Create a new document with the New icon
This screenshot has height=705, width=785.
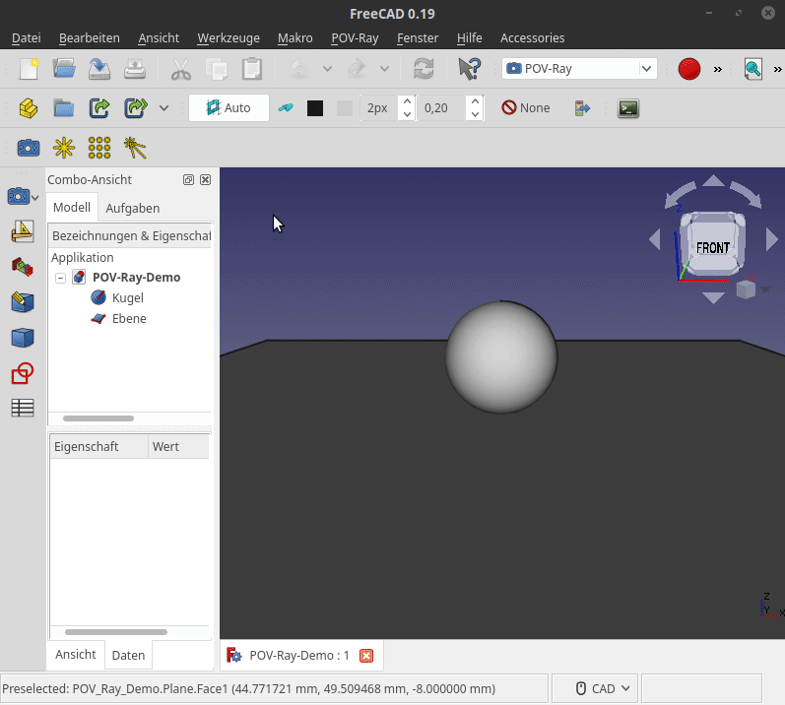coord(29,69)
